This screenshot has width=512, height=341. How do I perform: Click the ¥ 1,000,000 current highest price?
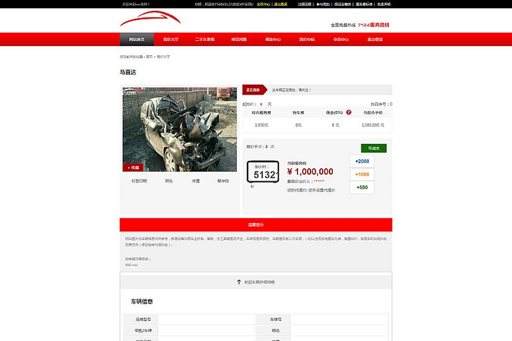click(x=310, y=172)
